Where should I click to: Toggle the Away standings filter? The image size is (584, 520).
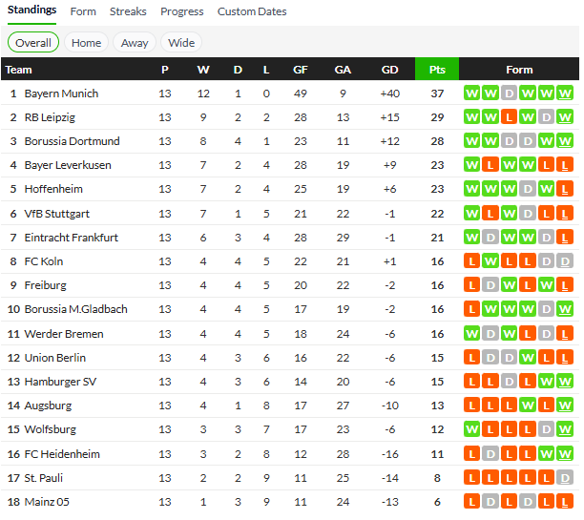coord(135,42)
